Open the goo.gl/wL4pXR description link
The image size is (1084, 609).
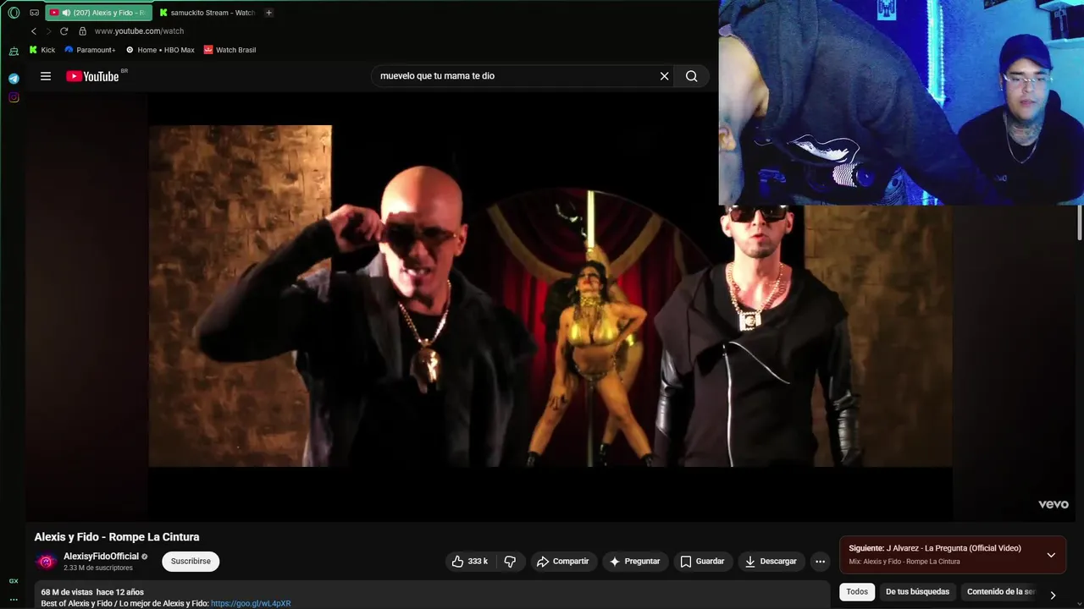click(x=251, y=604)
